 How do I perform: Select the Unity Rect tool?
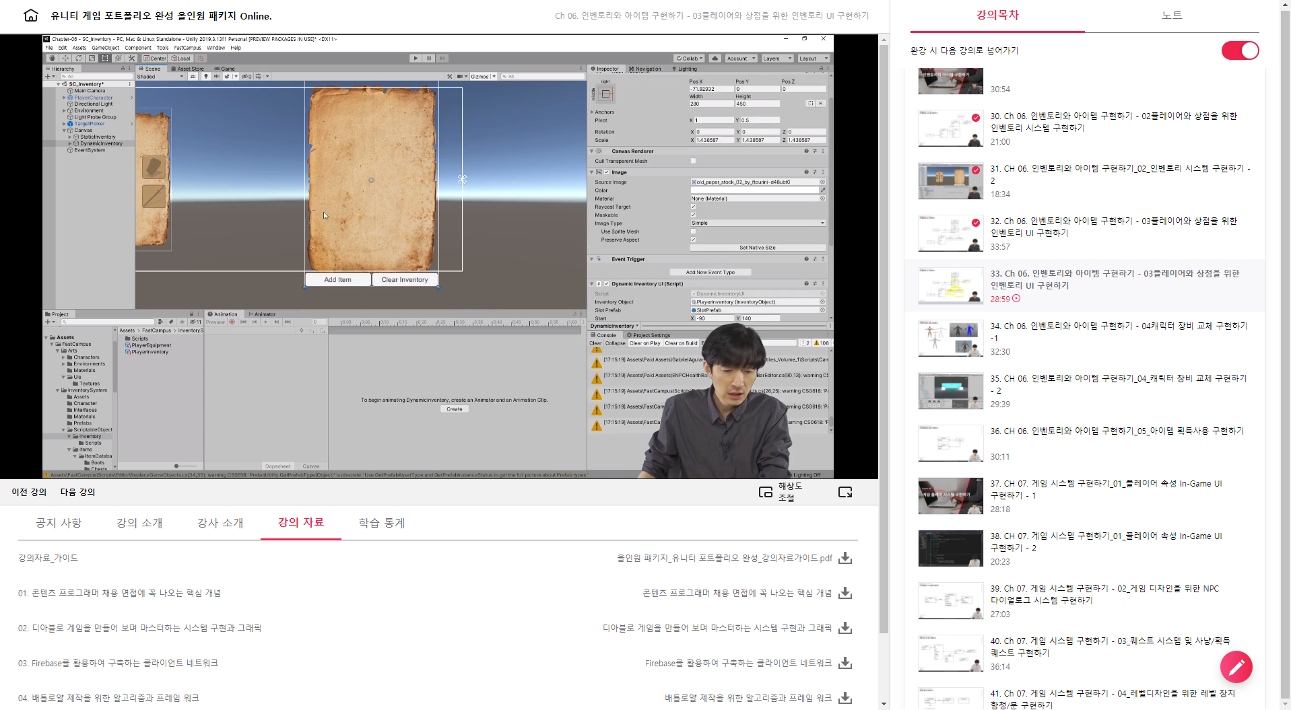click(105, 59)
